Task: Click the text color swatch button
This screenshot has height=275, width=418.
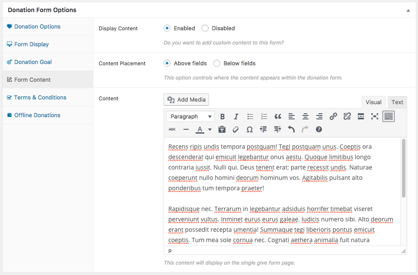Action: 199,129
